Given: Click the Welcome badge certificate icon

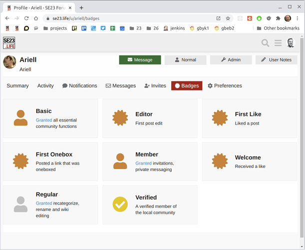Looking at the screenshot, I should pyautogui.click(x=220, y=161).
